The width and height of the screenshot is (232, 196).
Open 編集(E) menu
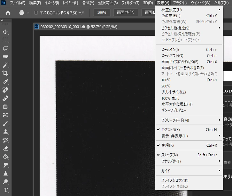tap(35, 3)
